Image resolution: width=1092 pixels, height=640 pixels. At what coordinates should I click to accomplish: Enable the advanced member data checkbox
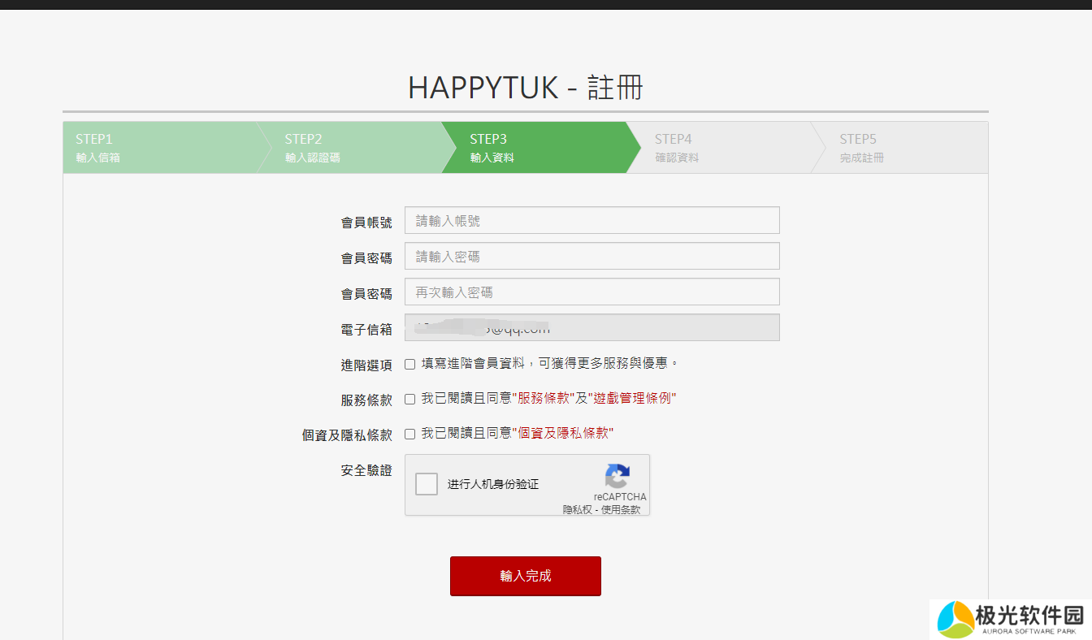[410, 364]
